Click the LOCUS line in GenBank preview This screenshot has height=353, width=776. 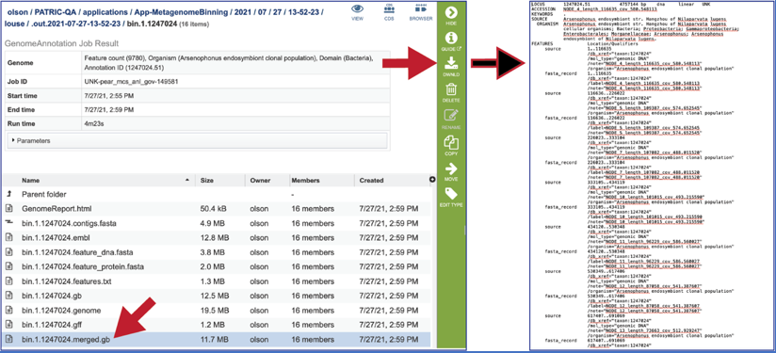(x=620, y=5)
